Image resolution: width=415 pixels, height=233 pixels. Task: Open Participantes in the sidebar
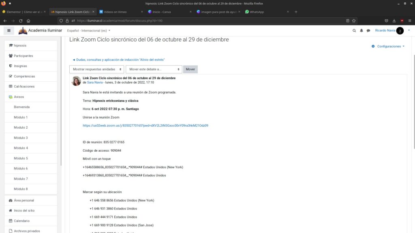[31, 56]
